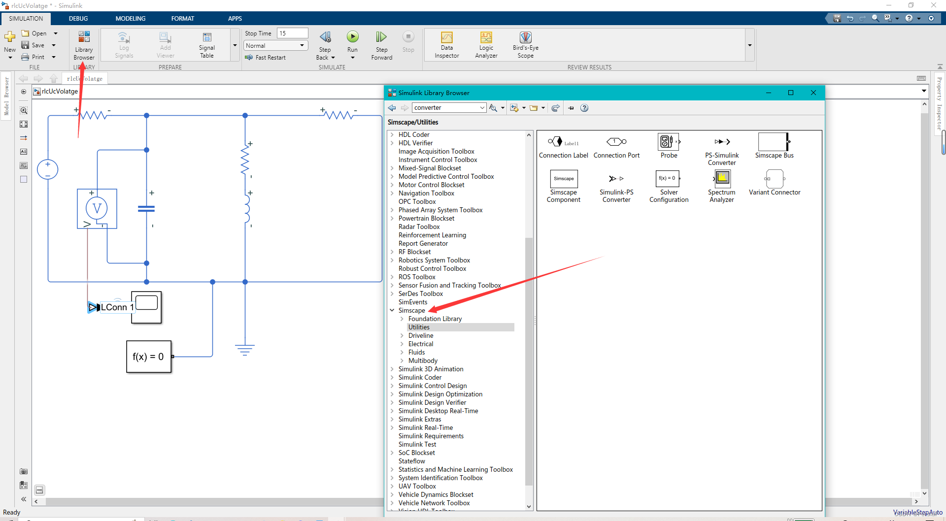Select the rlcUcVolatge model tab
This screenshot has height=521, width=946.
coord(85,78)
